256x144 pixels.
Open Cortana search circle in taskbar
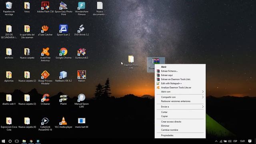pyautogui.click(x=10, y=141)
